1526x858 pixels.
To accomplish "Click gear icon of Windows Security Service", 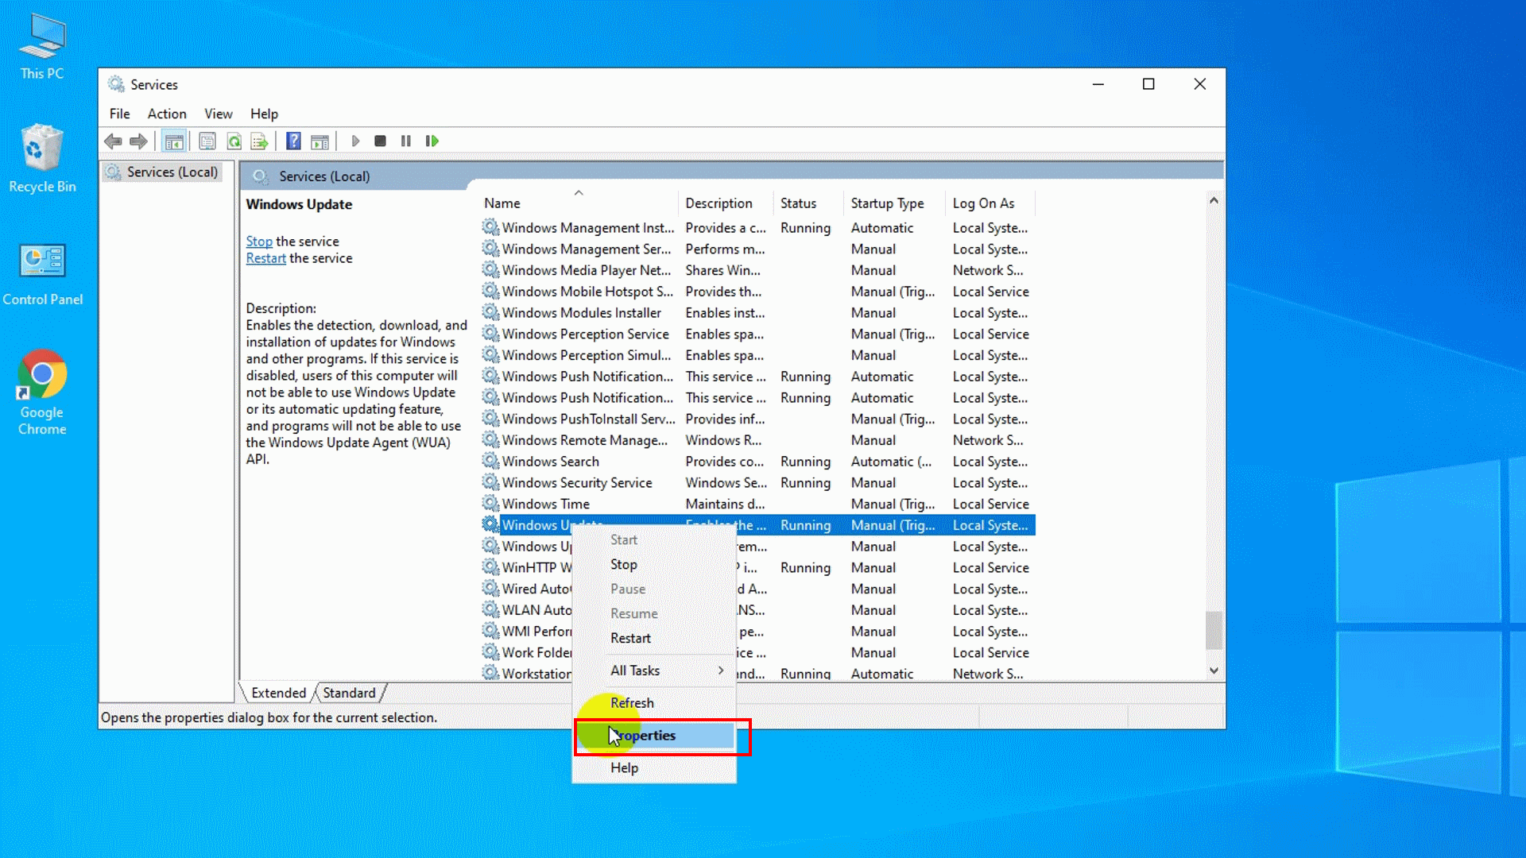I will click(490, 482).
